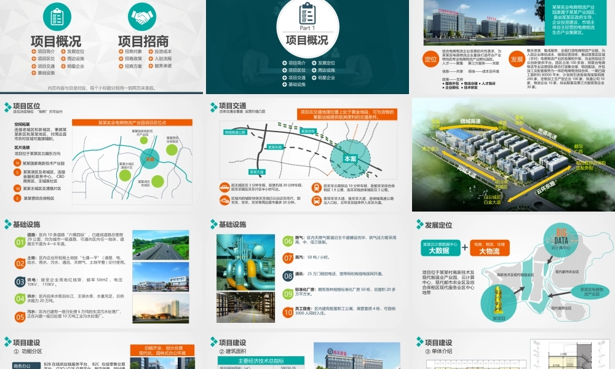This screenshot has width=615, height=369.
Task: Click the ③ 单体介绍 subheading
Action: [438, 351]
